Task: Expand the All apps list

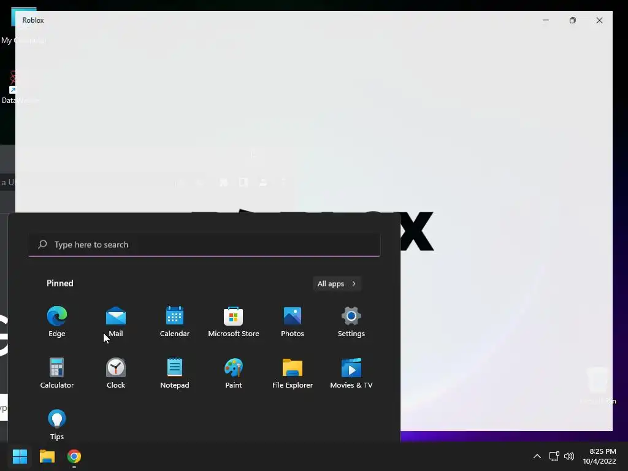Action: click(x=337, y=283)
